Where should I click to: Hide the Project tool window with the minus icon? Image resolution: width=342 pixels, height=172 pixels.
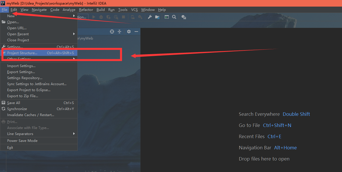click(x=136, y=32)
